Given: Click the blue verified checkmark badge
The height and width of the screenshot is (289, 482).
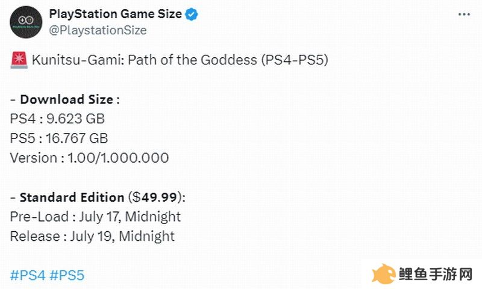Looking at the screenshot, I should 191,14.
